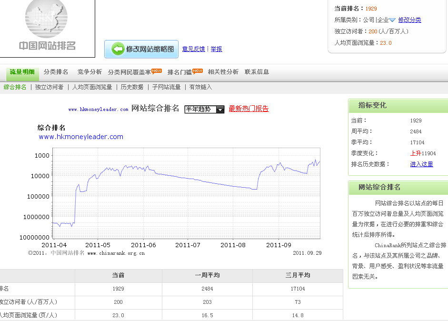The width and height of the screenshot is (448, 321).
Task: Click the 中国网站排名 logo thumbnail
Action: (47, 26)
